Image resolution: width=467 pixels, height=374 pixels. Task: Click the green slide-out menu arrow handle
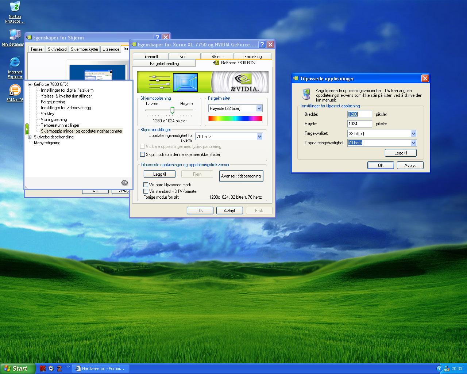tap(27, 129)
